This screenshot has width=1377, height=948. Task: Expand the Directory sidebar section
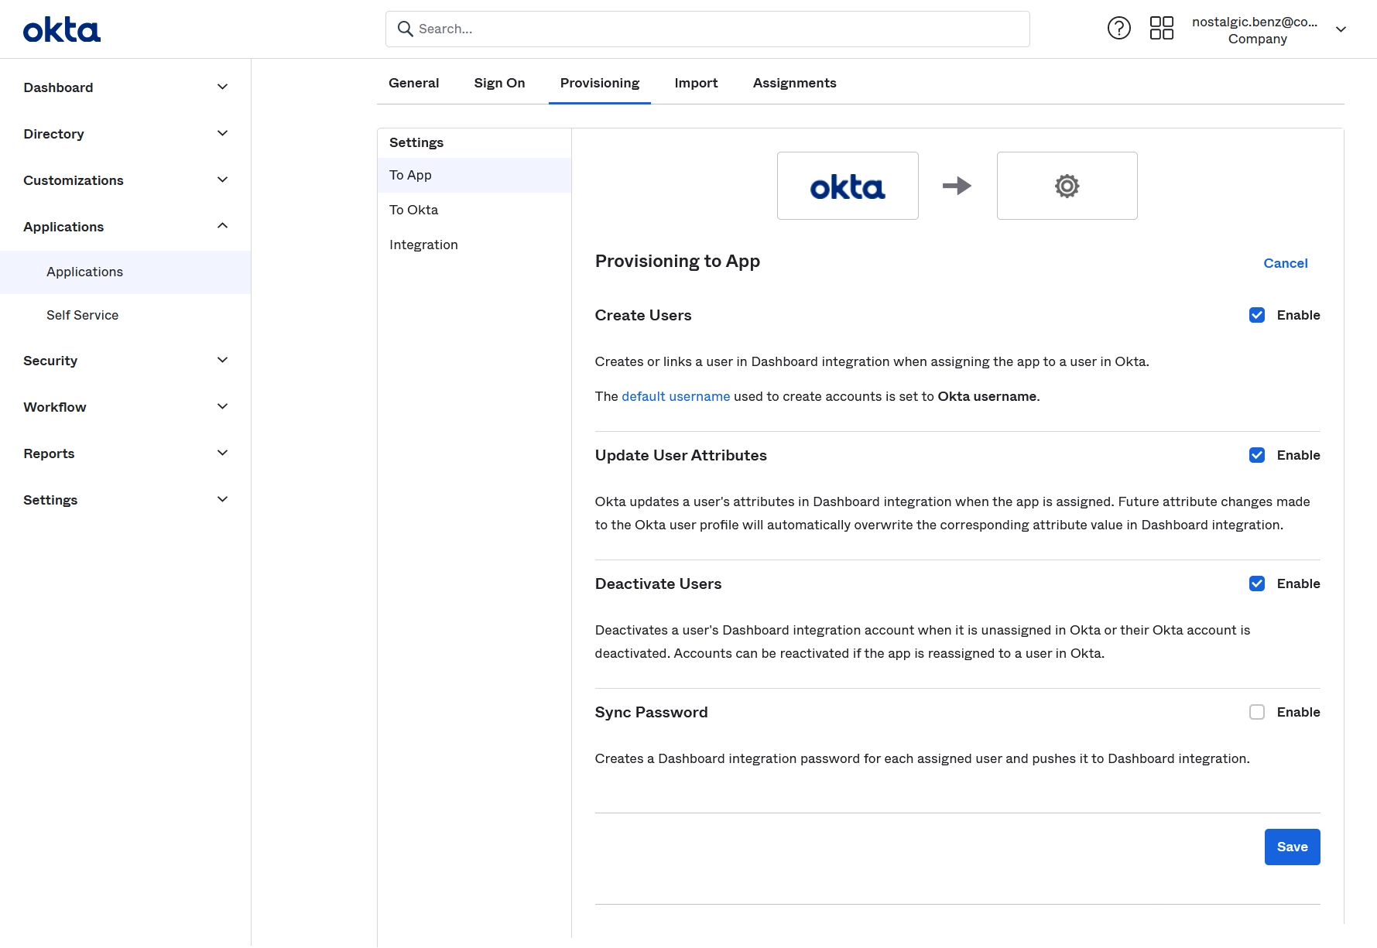[125, 134]
